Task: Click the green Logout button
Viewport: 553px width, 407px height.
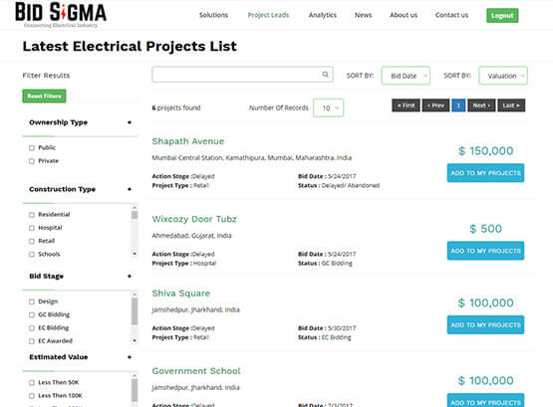Action: coord(502,16)
